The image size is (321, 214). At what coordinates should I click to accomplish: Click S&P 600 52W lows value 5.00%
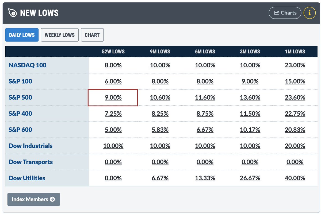point(113,130)
